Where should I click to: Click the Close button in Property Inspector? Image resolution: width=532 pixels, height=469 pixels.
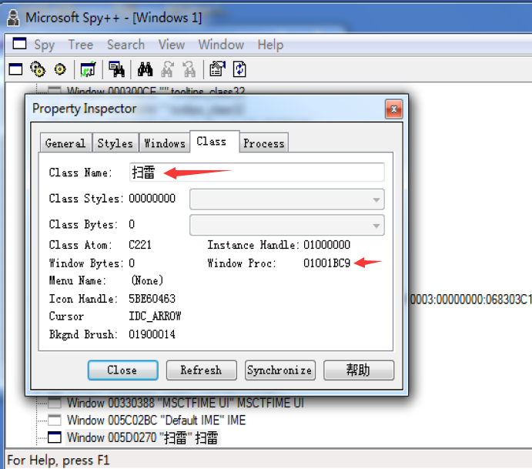(123, 370)
